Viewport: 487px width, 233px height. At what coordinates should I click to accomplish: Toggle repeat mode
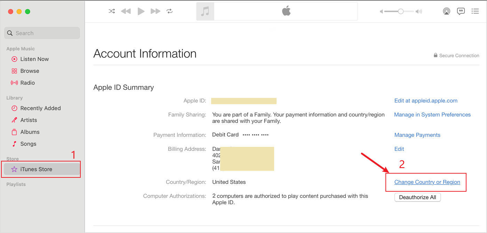[169, 11]
